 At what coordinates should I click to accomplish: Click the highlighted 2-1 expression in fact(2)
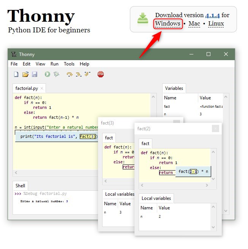coord(193,172)
